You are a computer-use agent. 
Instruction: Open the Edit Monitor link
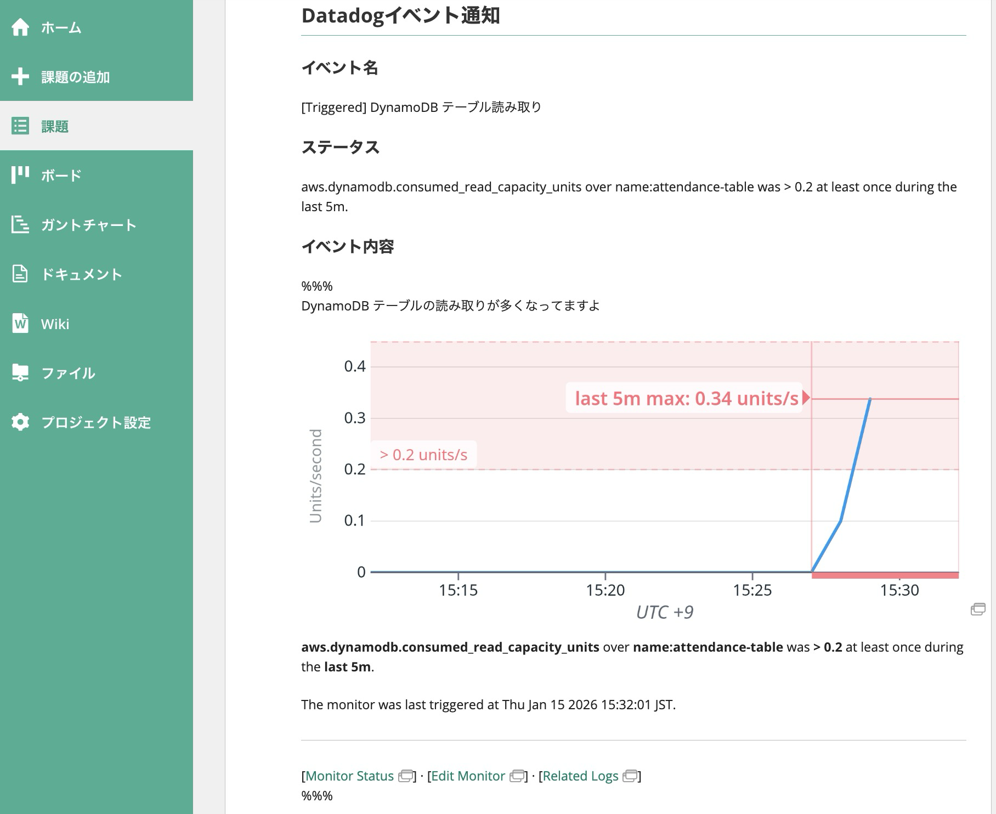pyautogui.click(x=467, y=776)
